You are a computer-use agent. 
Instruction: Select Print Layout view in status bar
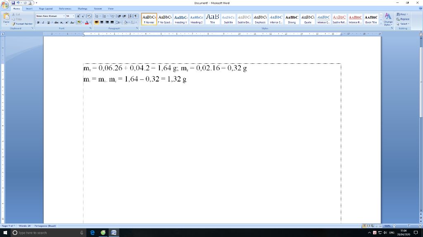[x=364, y=226]
